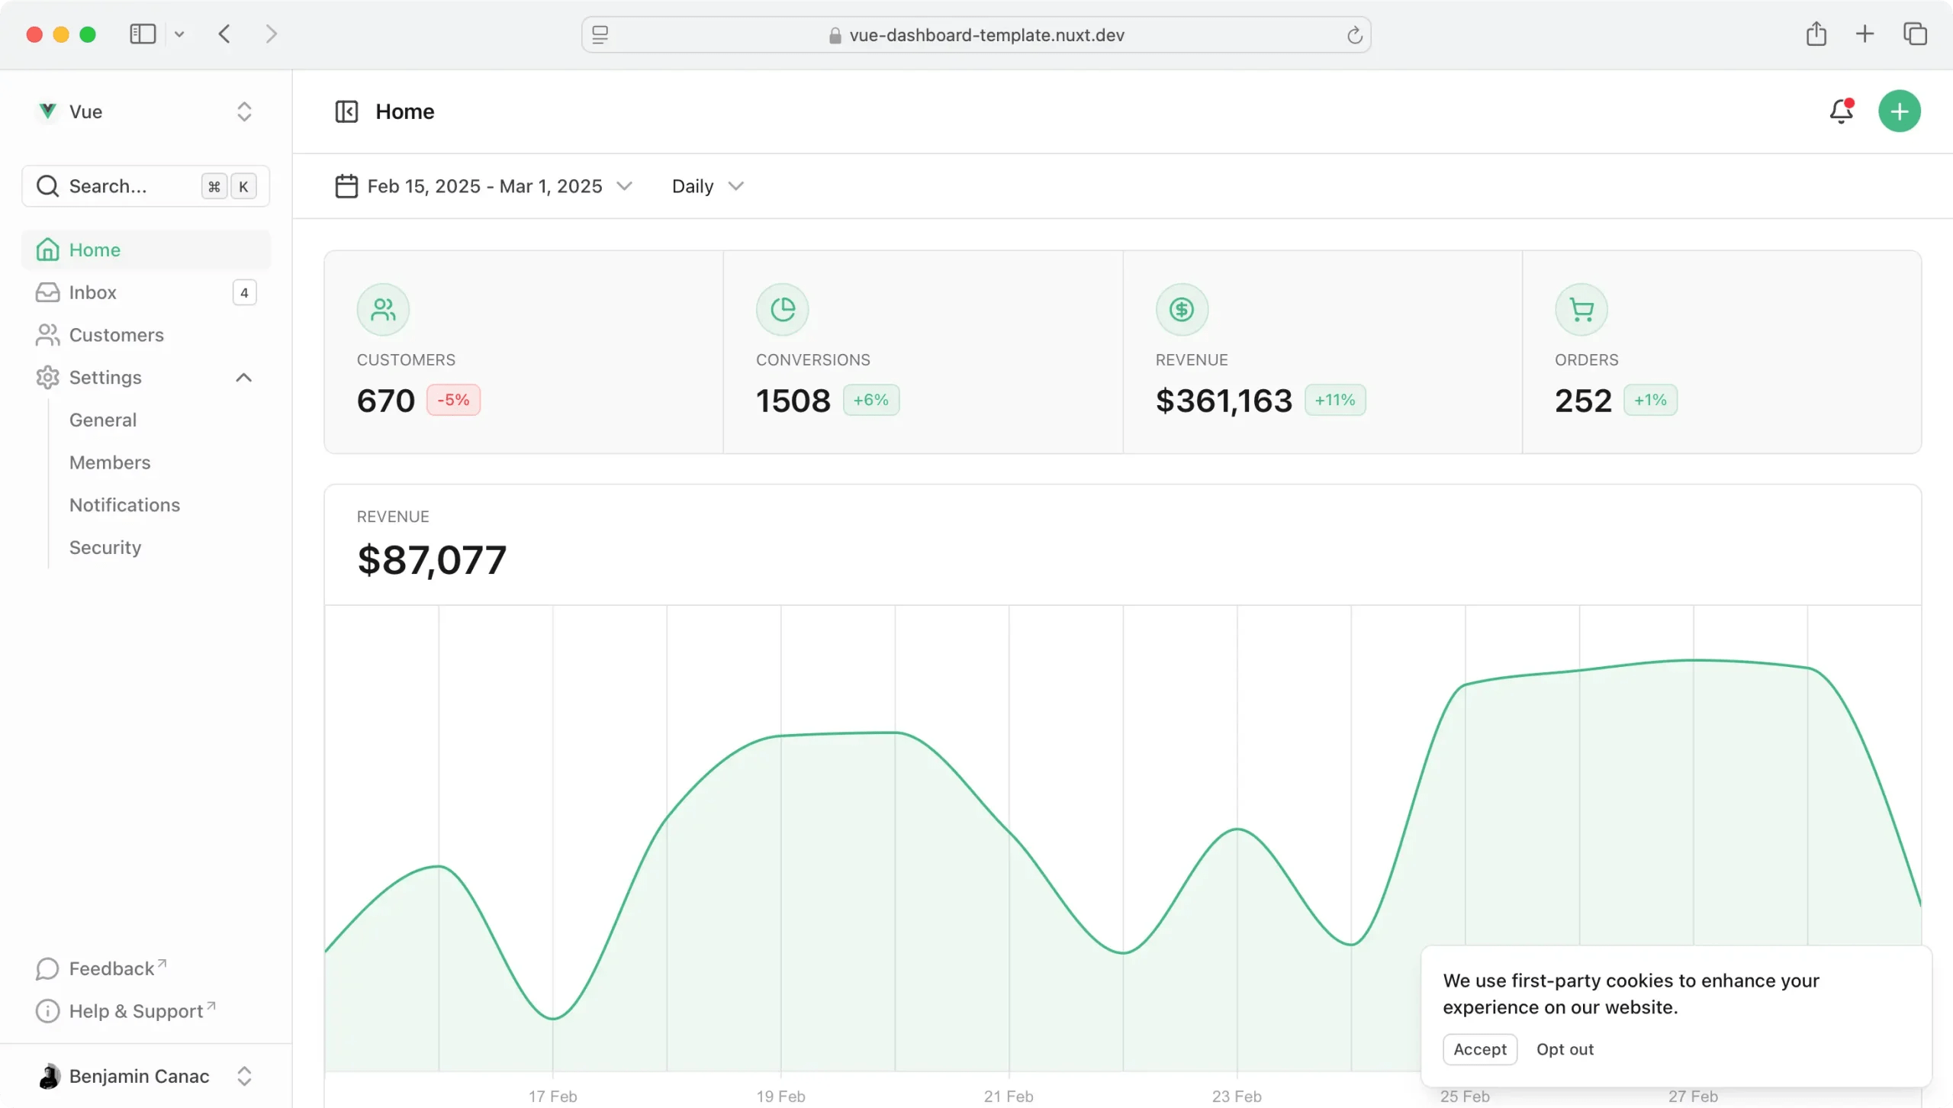Image resolution: width=1953 pixels, height=1108 pixels.
Task: Collapse the Settings menu section
Action: 243,378
